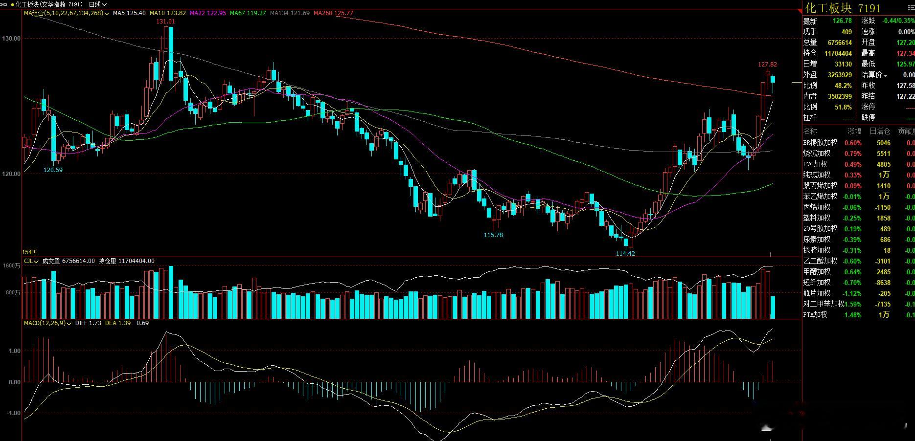Click the MA134 121.69 legend label
This screenshot has width=915, height=441.
(290, 13)
